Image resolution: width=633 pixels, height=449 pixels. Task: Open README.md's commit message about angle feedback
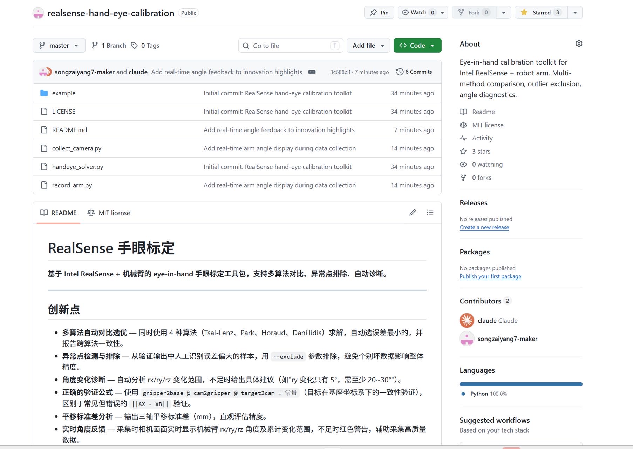click(279, 130)
